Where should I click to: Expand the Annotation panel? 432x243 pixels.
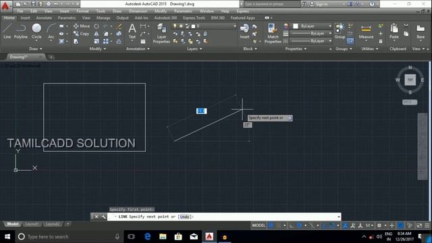tap(138, 49)
